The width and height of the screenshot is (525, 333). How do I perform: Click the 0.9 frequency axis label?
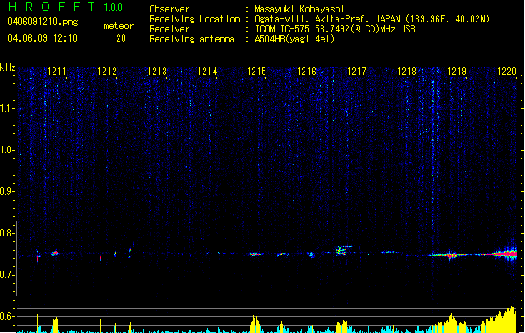pyautogui.click(x=8, y=191)
